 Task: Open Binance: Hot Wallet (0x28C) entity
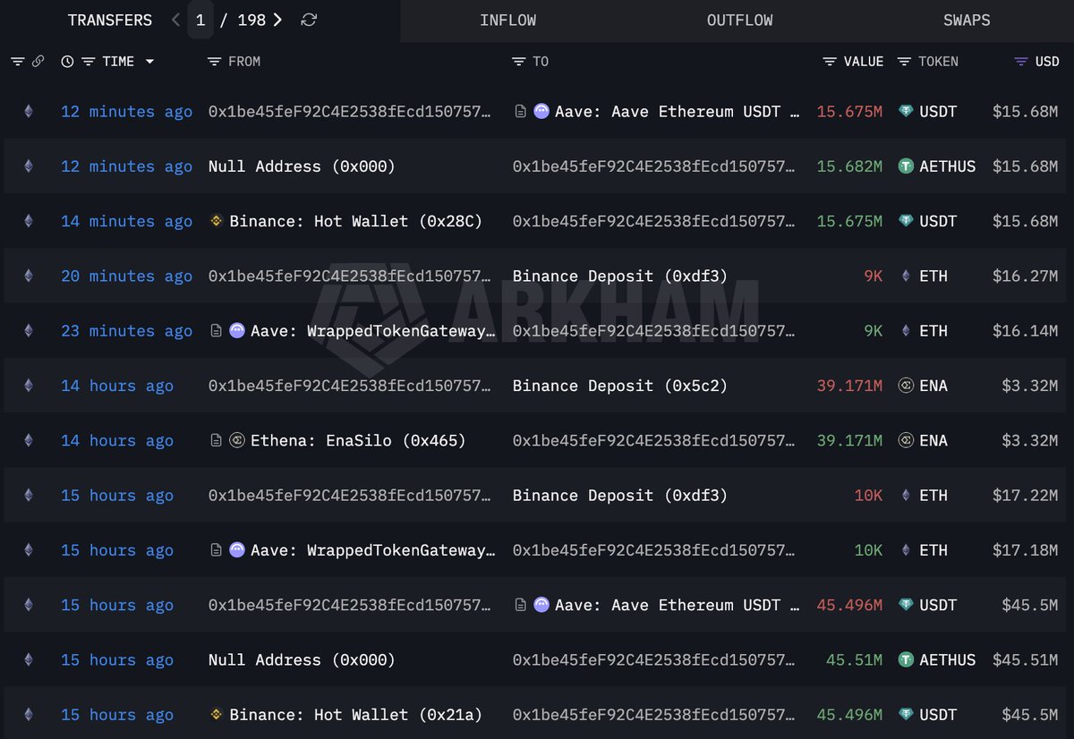point(356,221)
